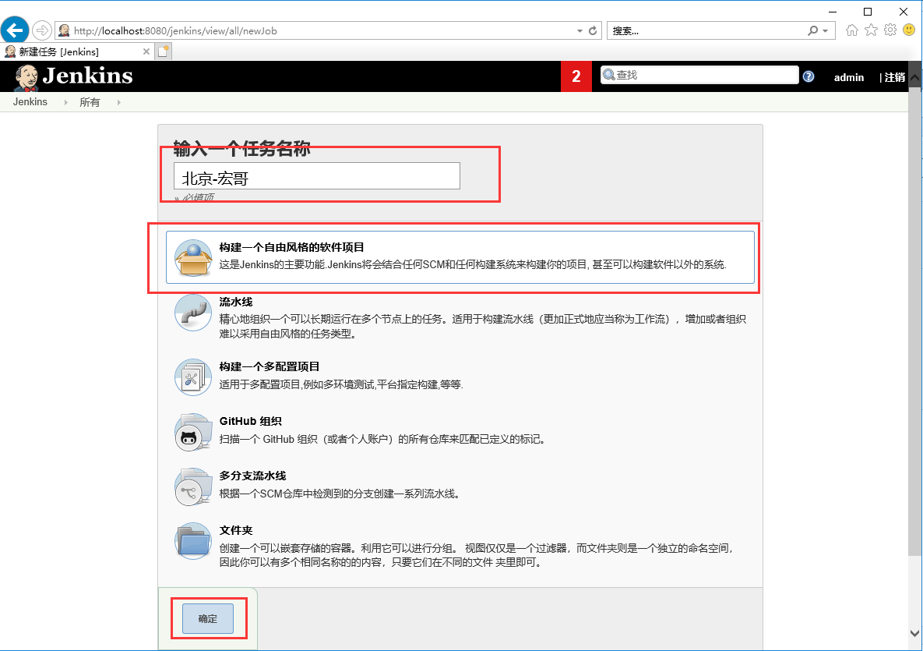Open the red notification badge showing 2

[576, 76]
